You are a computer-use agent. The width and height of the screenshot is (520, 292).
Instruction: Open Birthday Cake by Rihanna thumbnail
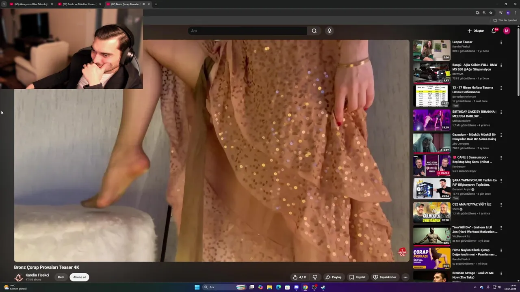point(431,120)
